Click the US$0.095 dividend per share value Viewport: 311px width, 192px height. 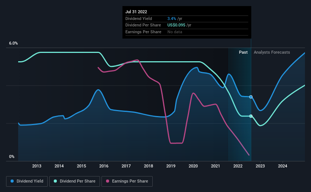click(176, 25)
